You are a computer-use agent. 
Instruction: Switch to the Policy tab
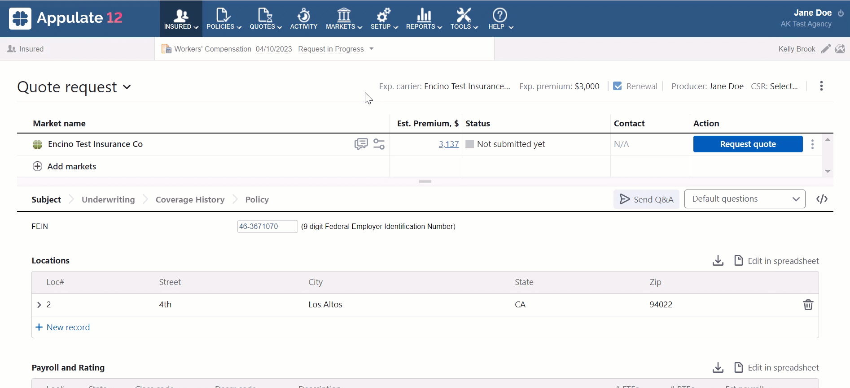pos(257,200)
